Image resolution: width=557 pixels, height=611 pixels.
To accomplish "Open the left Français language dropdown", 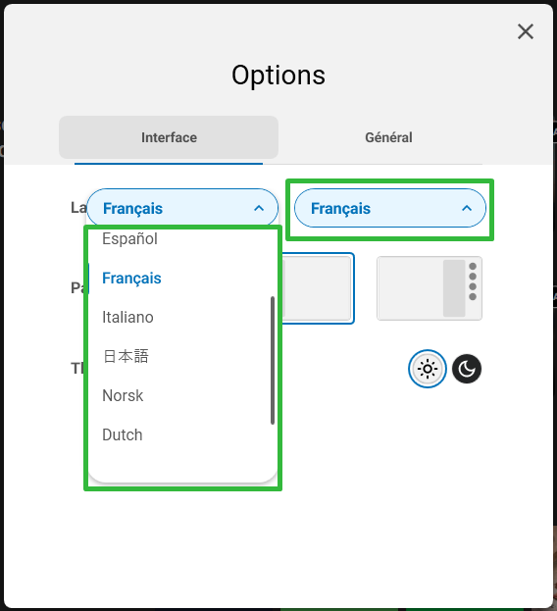I will pyautogui.click(x=182, y=208).
